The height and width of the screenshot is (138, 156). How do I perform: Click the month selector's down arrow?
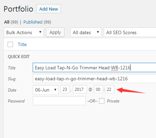click(x=55, y=90)
